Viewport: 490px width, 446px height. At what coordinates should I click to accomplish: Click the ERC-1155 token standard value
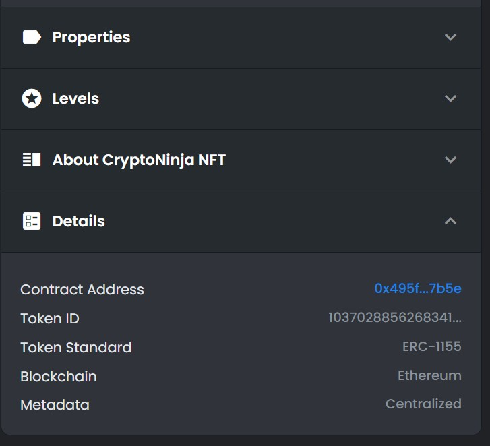coord(432,346)
